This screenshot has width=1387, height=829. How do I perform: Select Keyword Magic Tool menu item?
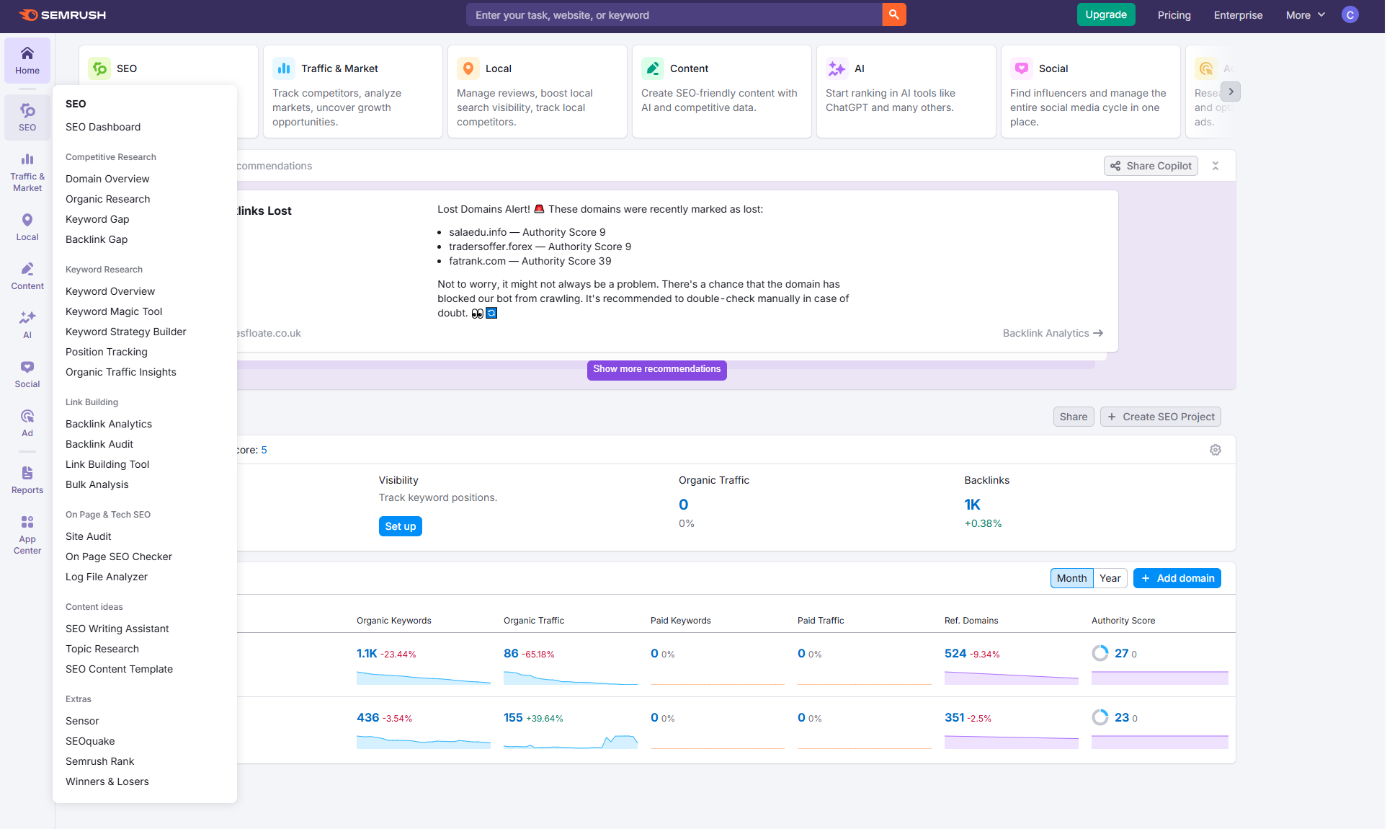(x=114, y=311)
